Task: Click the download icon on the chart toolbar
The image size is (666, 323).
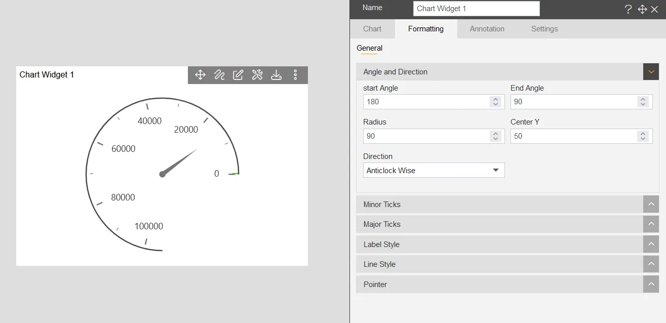Action: pos(276,74)
